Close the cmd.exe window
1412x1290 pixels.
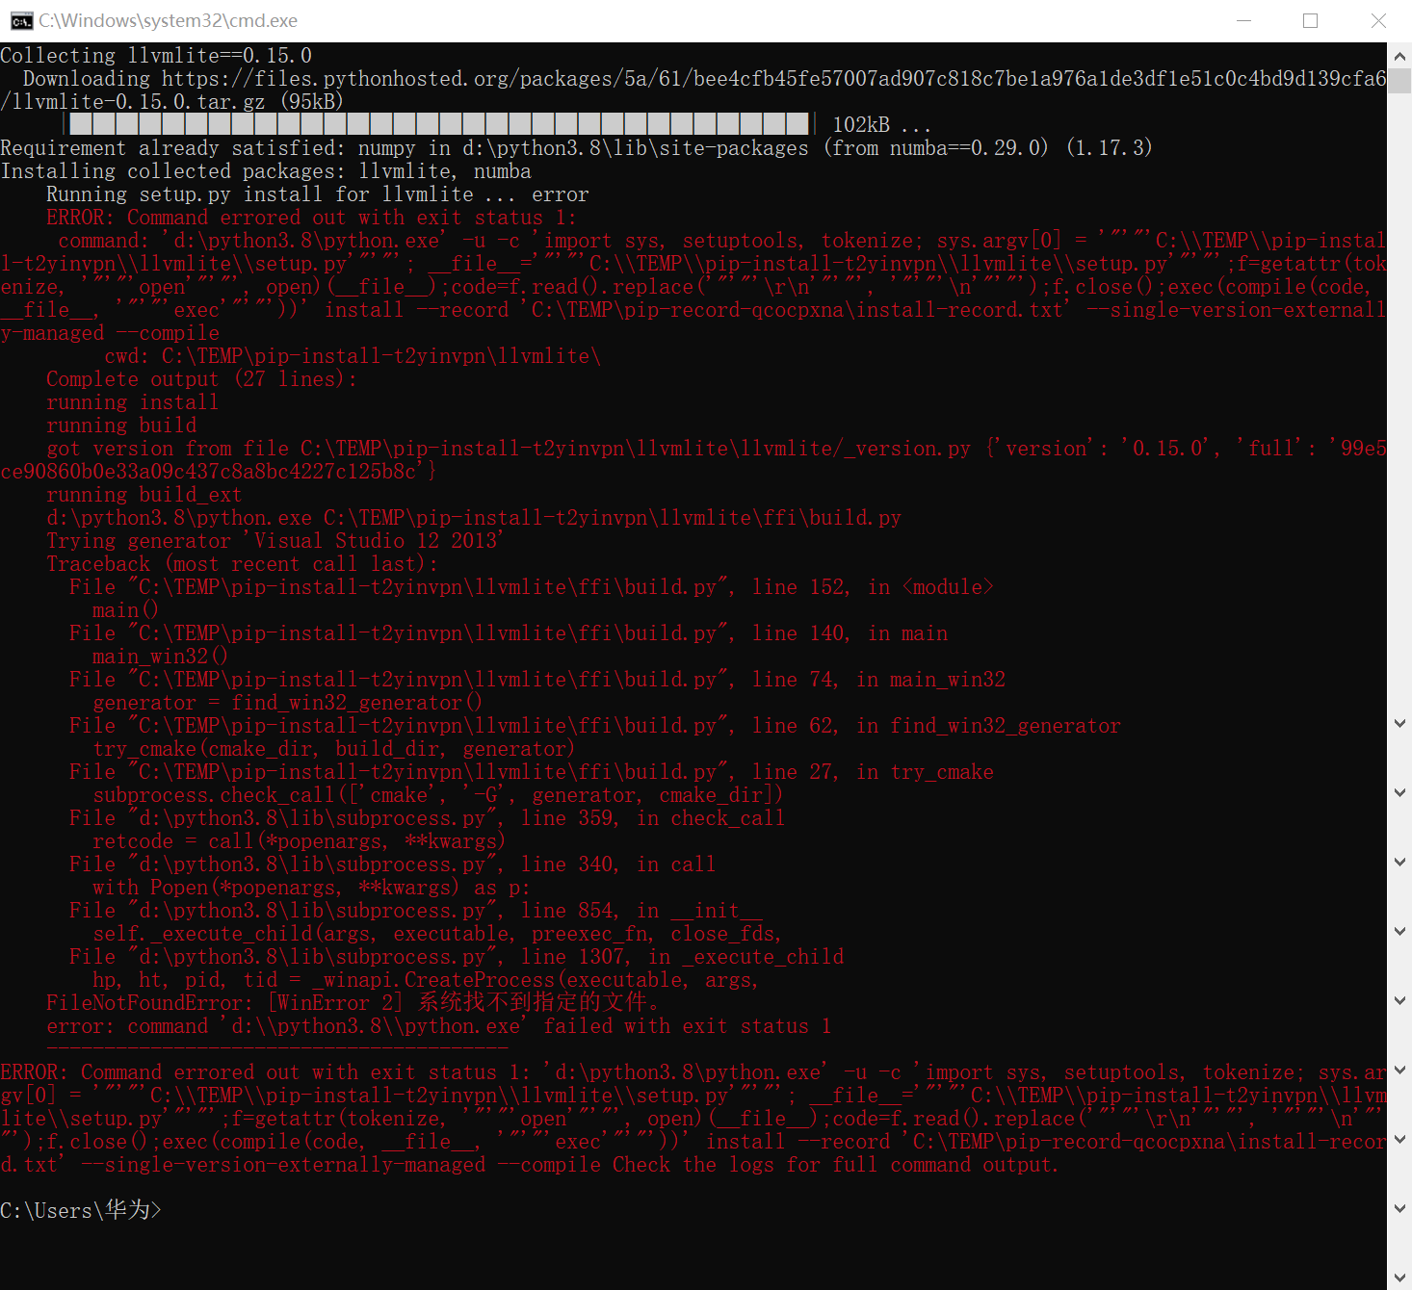click(x=1378, y=21)
